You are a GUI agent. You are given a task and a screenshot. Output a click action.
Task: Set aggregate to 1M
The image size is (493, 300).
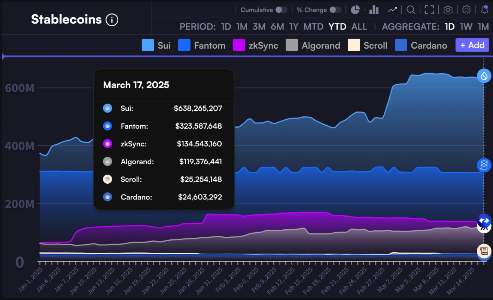[x=483, y=27]
